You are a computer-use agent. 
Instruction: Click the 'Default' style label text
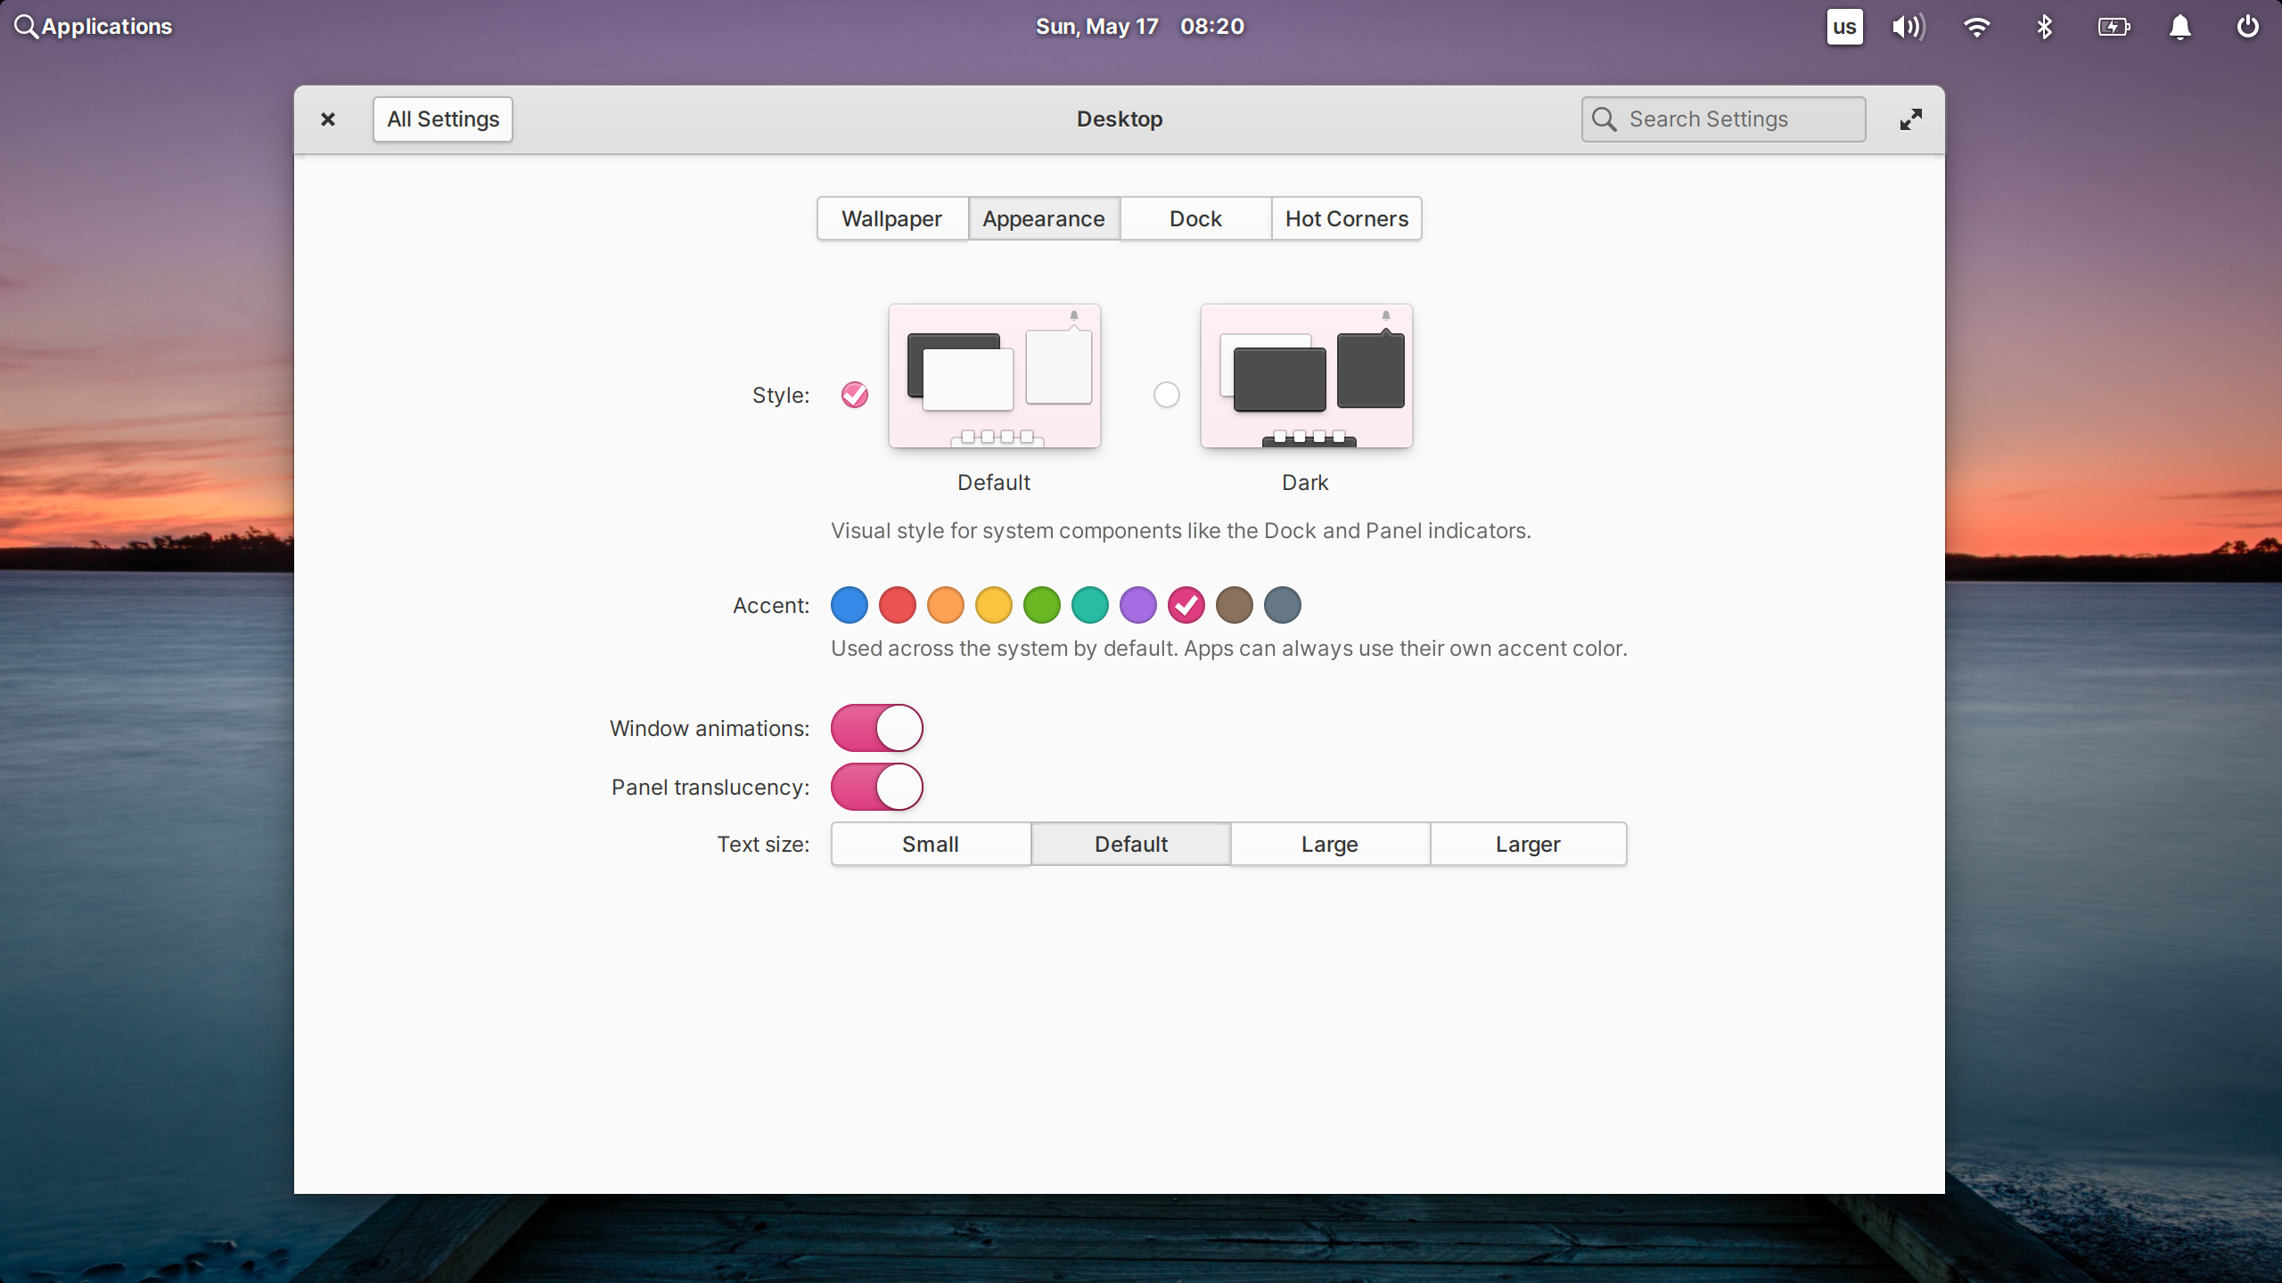tap(994, 483)
